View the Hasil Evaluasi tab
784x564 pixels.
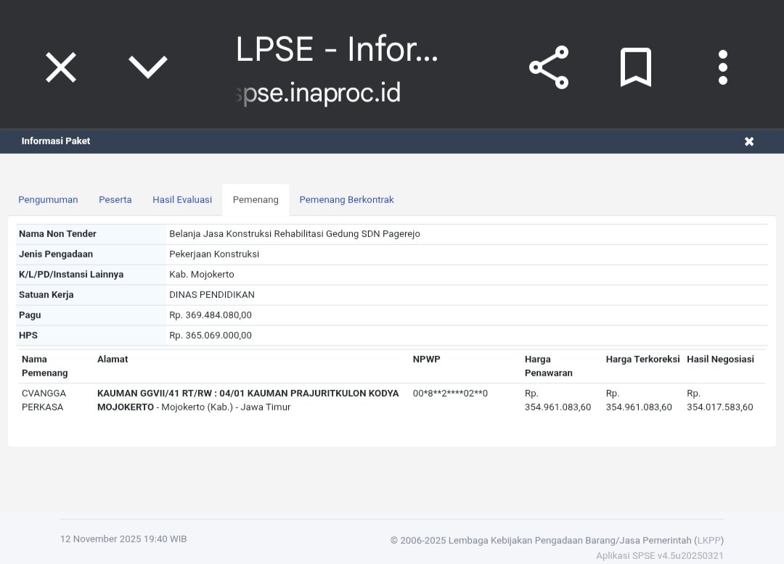(x=181, y=199)
